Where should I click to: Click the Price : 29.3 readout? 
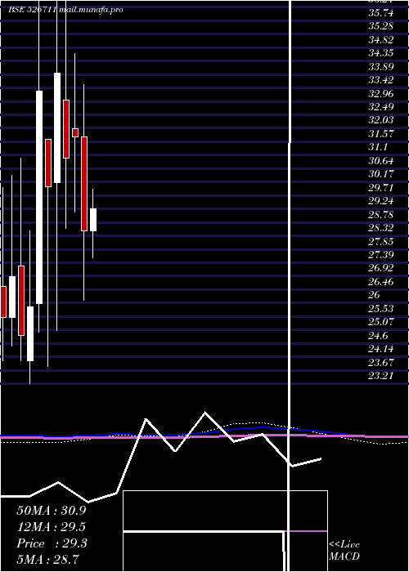(x=52, y=543)
